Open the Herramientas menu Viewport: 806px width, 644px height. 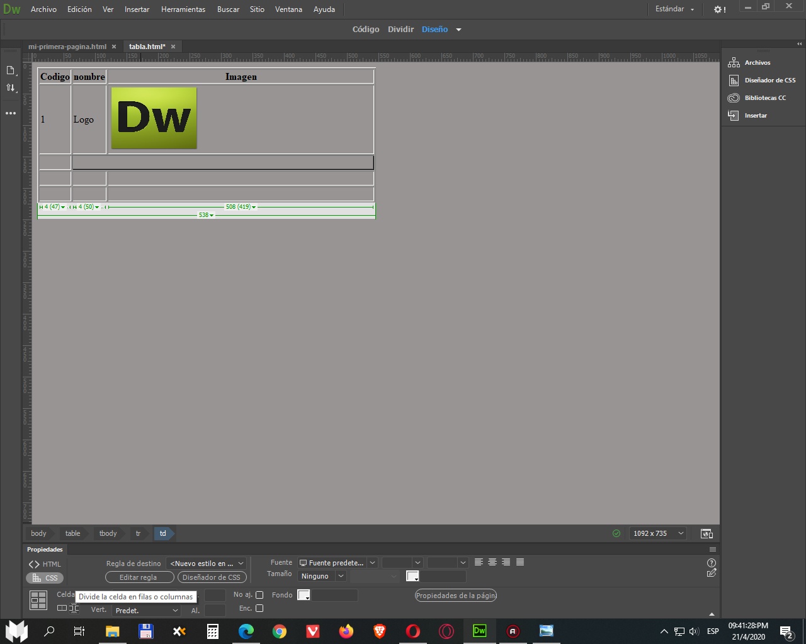pos(183,9)
